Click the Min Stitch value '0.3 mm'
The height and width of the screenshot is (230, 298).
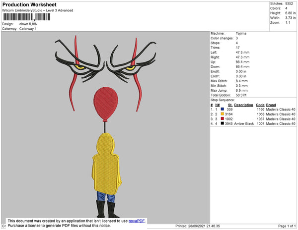[241, 86]
